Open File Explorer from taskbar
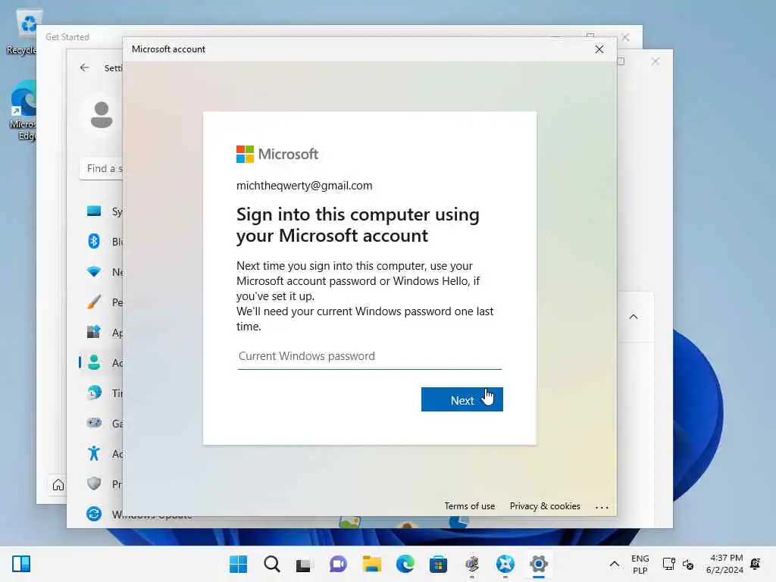 (371, 564)
